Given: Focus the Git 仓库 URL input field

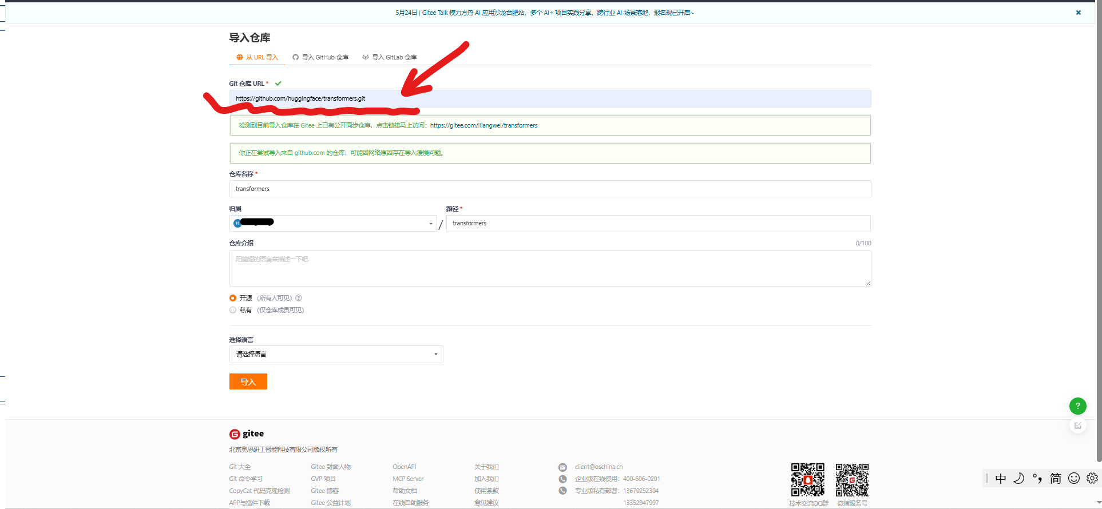Looking at the screenshot, I should coord(550,98).
